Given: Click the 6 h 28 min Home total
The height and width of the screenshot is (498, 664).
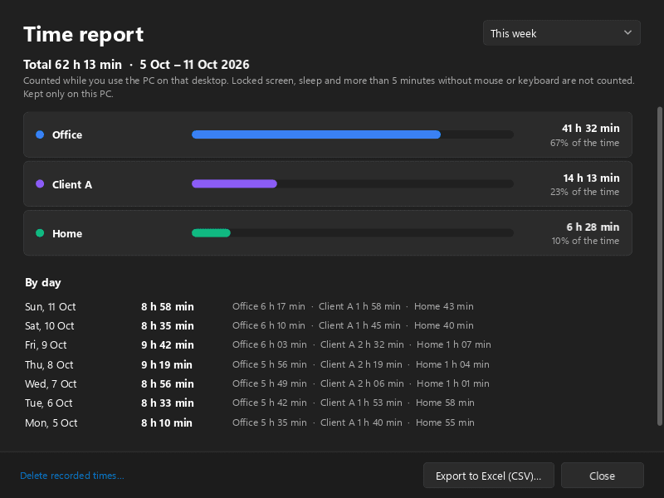Looking at the screenshot, I should [593, 227].
